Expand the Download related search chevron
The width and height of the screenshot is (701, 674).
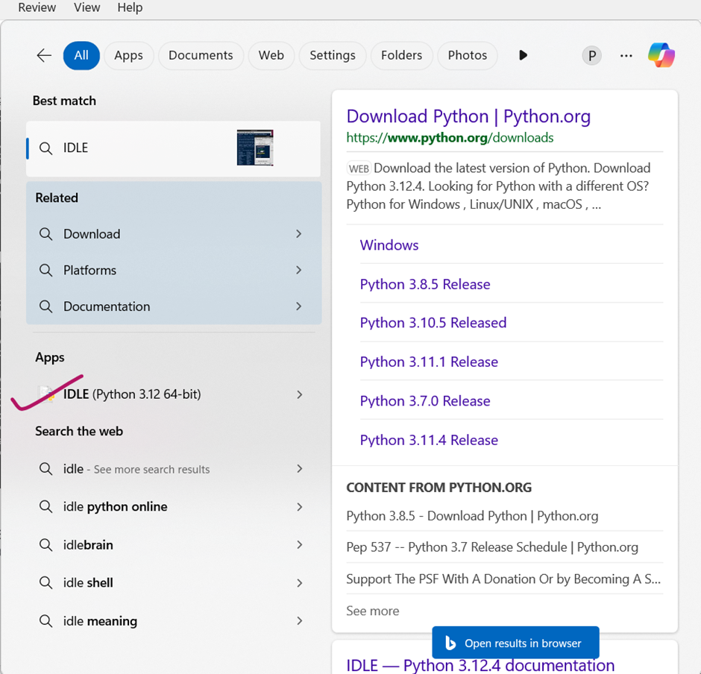point(298,234)
